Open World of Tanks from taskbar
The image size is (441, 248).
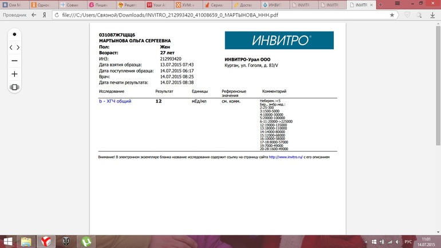point(66,242)
